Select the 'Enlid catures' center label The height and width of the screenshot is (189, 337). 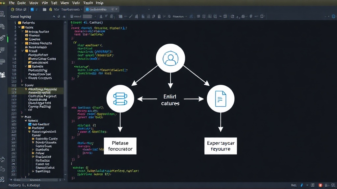tap(170, 100)
